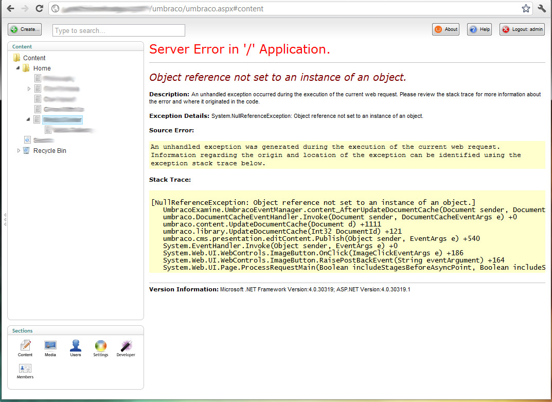Click the Create... button
552x402 pixels.
tap(25, 29)
